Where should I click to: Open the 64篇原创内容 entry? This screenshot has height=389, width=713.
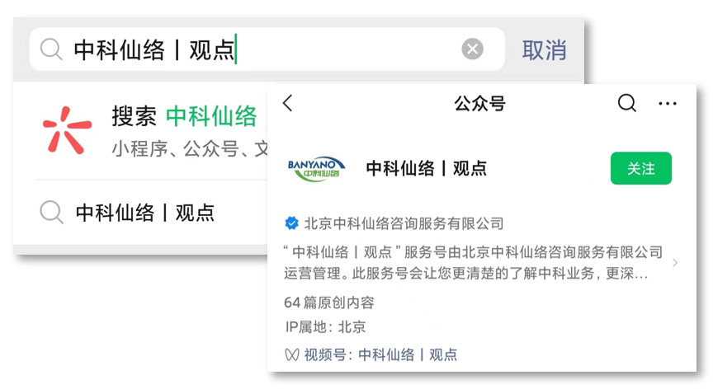coord(329,302)
